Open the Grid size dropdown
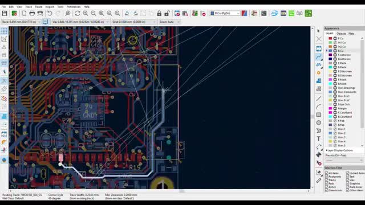365x205 pixels. (133, 22)
